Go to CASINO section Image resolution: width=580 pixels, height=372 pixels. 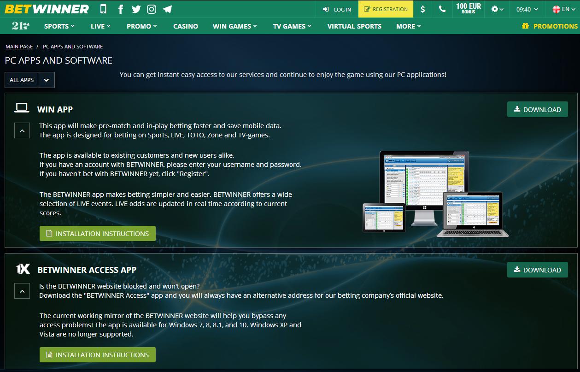point(186,26)
